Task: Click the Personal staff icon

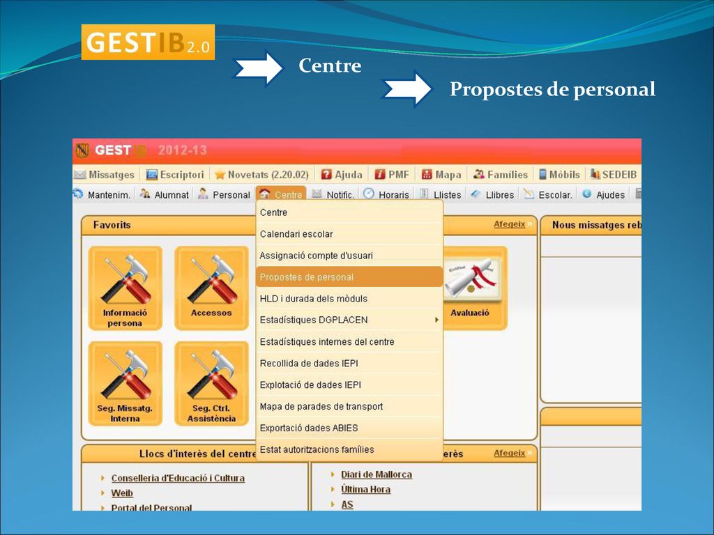Action: pos(203,194)
